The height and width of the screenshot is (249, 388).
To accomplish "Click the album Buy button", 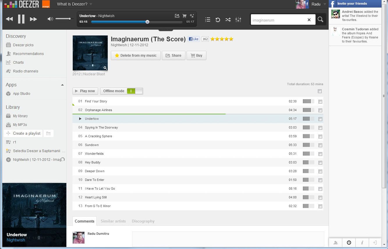I will coord(196,56).
